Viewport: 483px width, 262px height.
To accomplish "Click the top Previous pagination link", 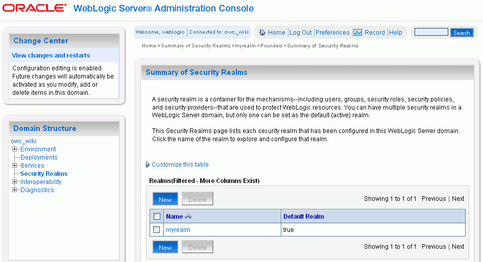I will pyautogui.click(x=433, y=199).
